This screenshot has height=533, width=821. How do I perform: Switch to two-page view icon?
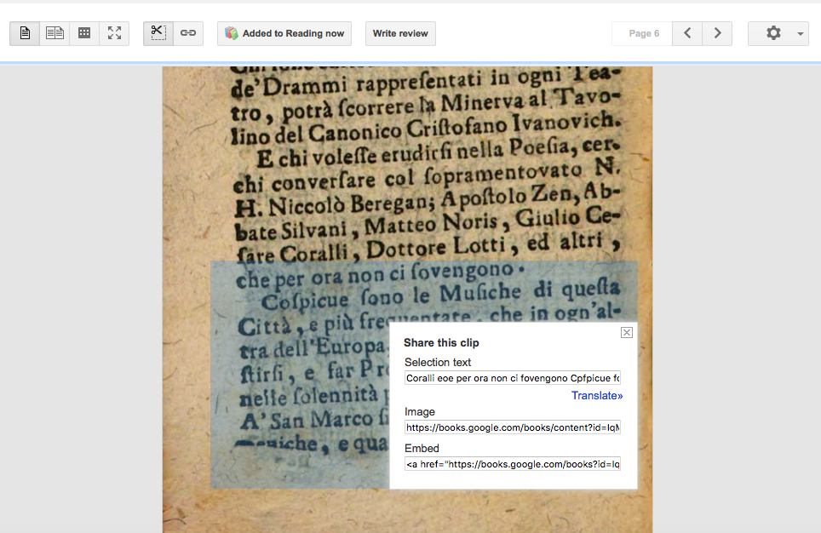pyautogui.click(x=55, y=33)
